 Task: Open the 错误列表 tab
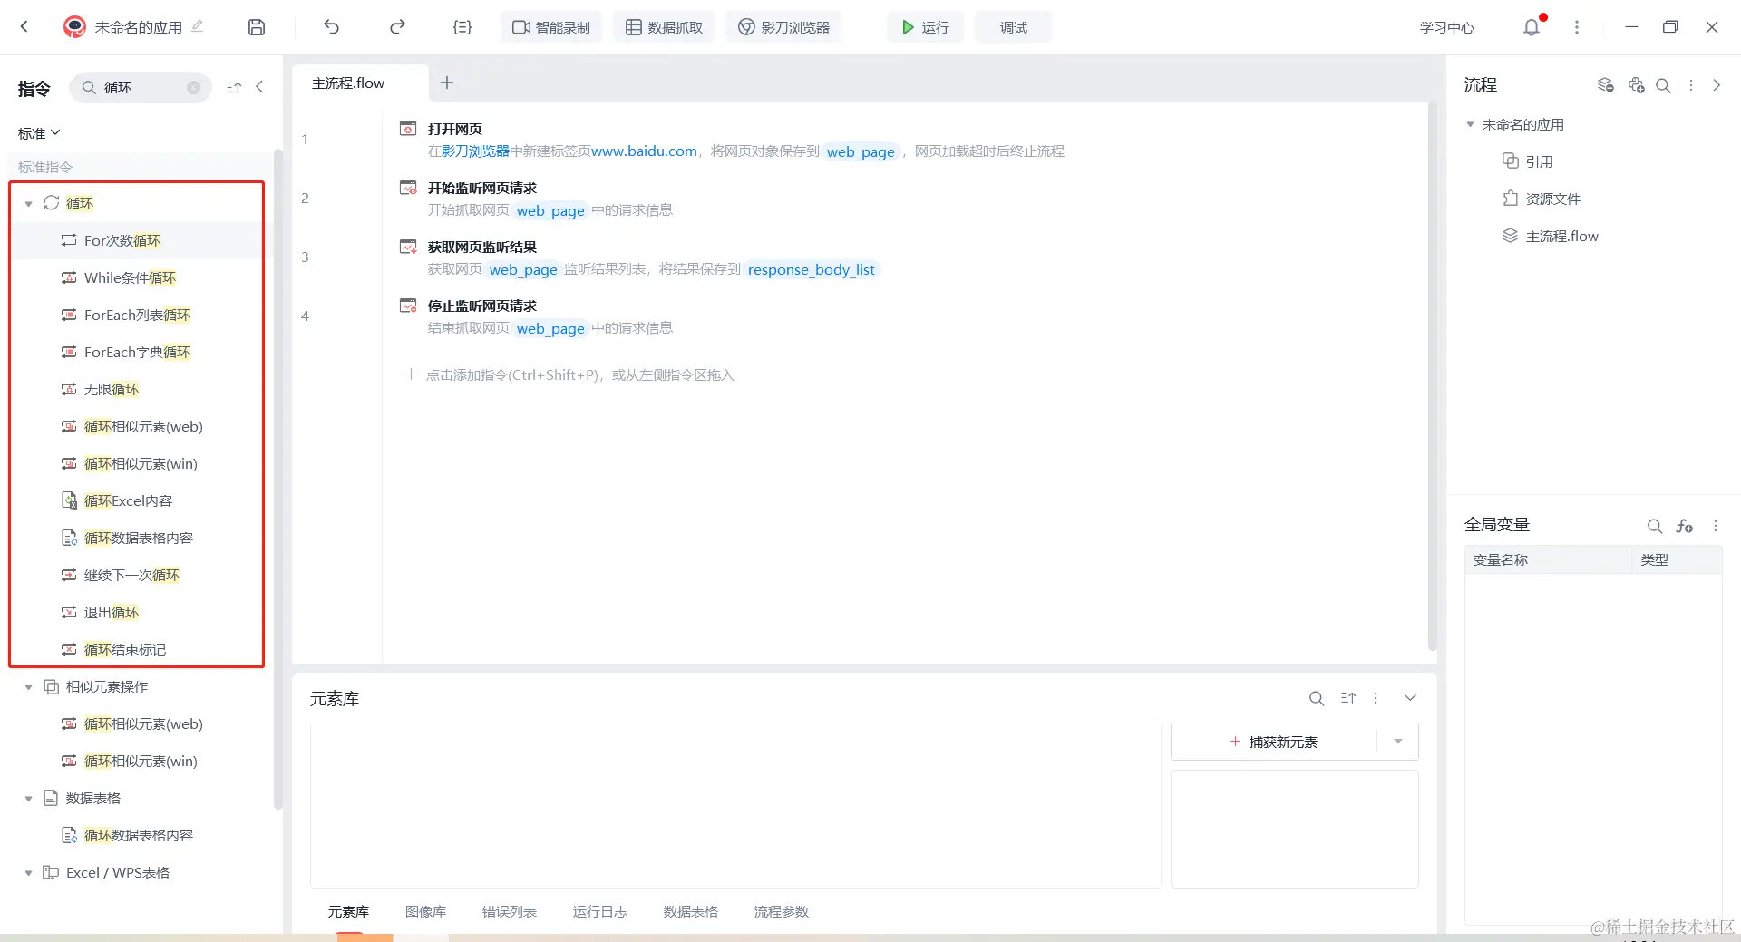(x=510, y=911)
